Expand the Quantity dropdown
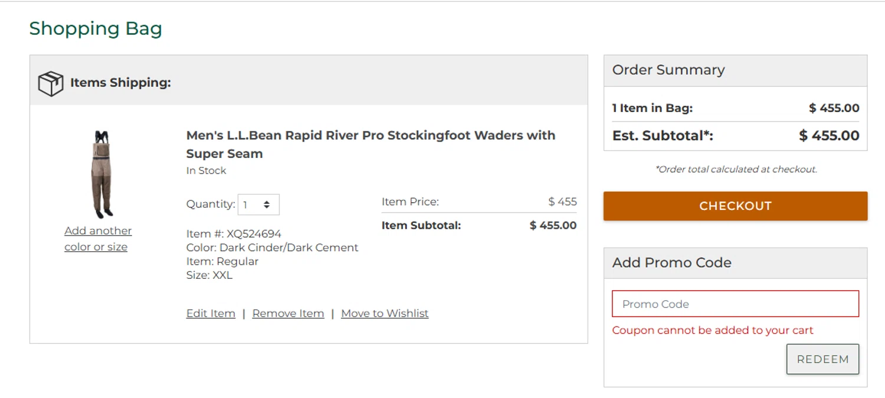This screenshot has width=885, height=398. 258,205
